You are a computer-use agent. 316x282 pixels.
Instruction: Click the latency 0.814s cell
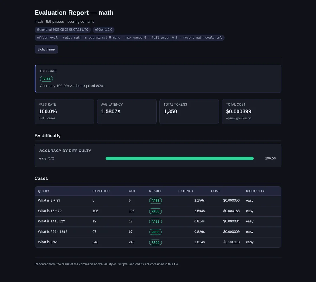click(200, 221)
